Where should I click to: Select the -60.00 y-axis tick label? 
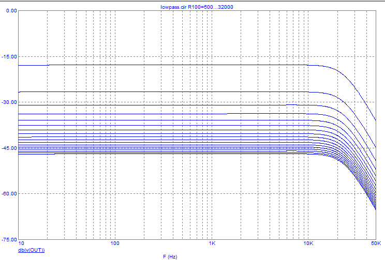[x=9, y=193]
